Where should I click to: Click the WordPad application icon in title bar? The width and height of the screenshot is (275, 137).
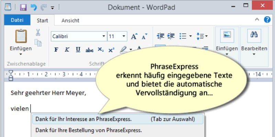8,7
